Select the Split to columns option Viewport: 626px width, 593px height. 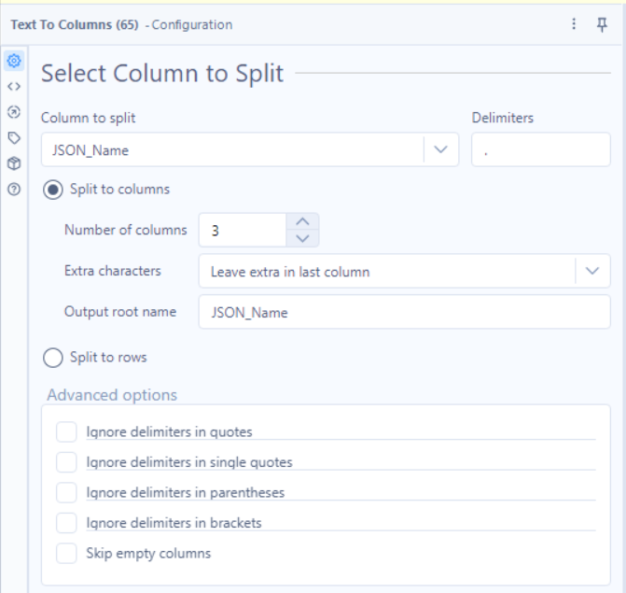pyautogui.click(x=53, y=190)
